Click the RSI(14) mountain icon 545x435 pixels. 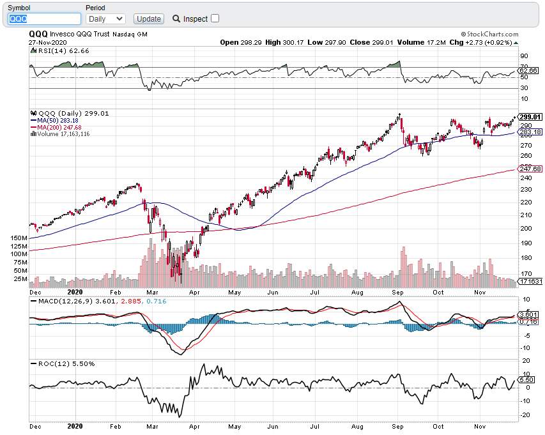33,50
